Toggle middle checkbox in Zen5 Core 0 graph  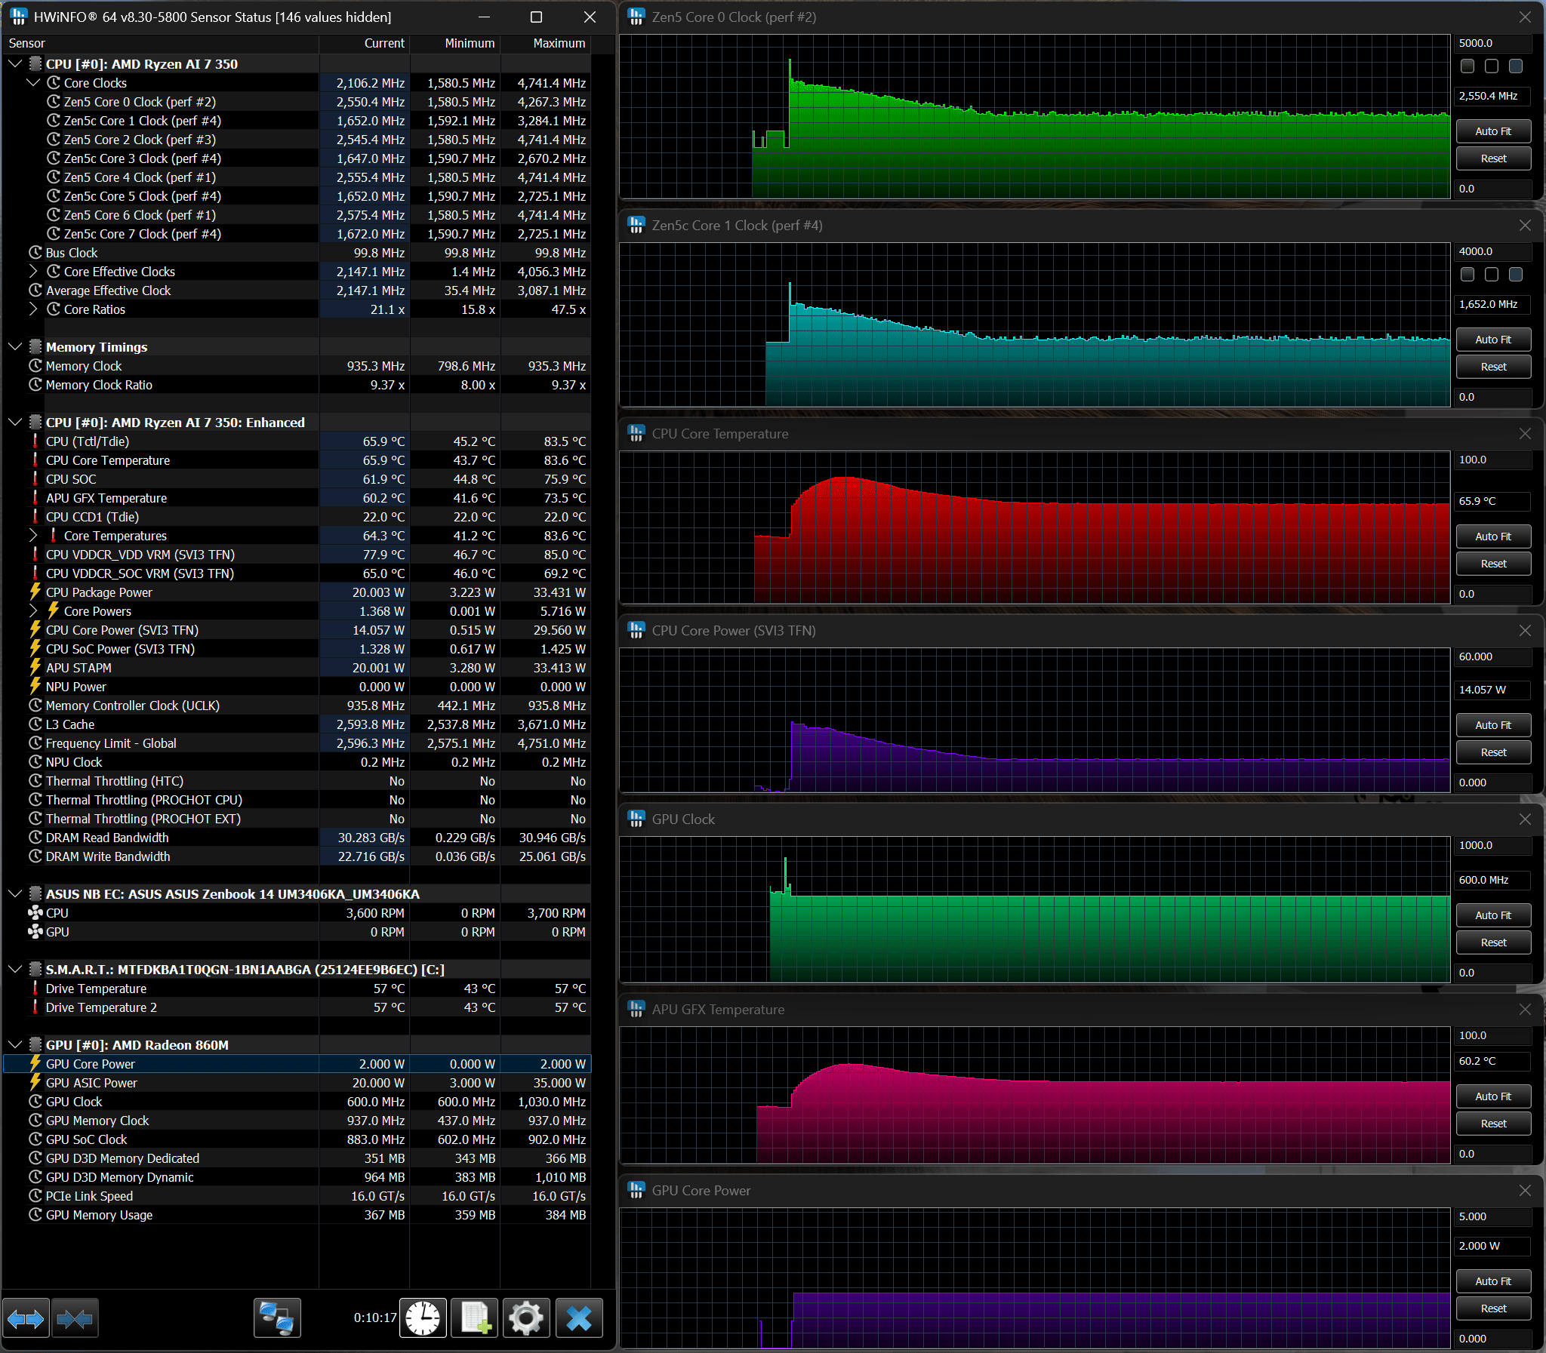click(1491, 66)
